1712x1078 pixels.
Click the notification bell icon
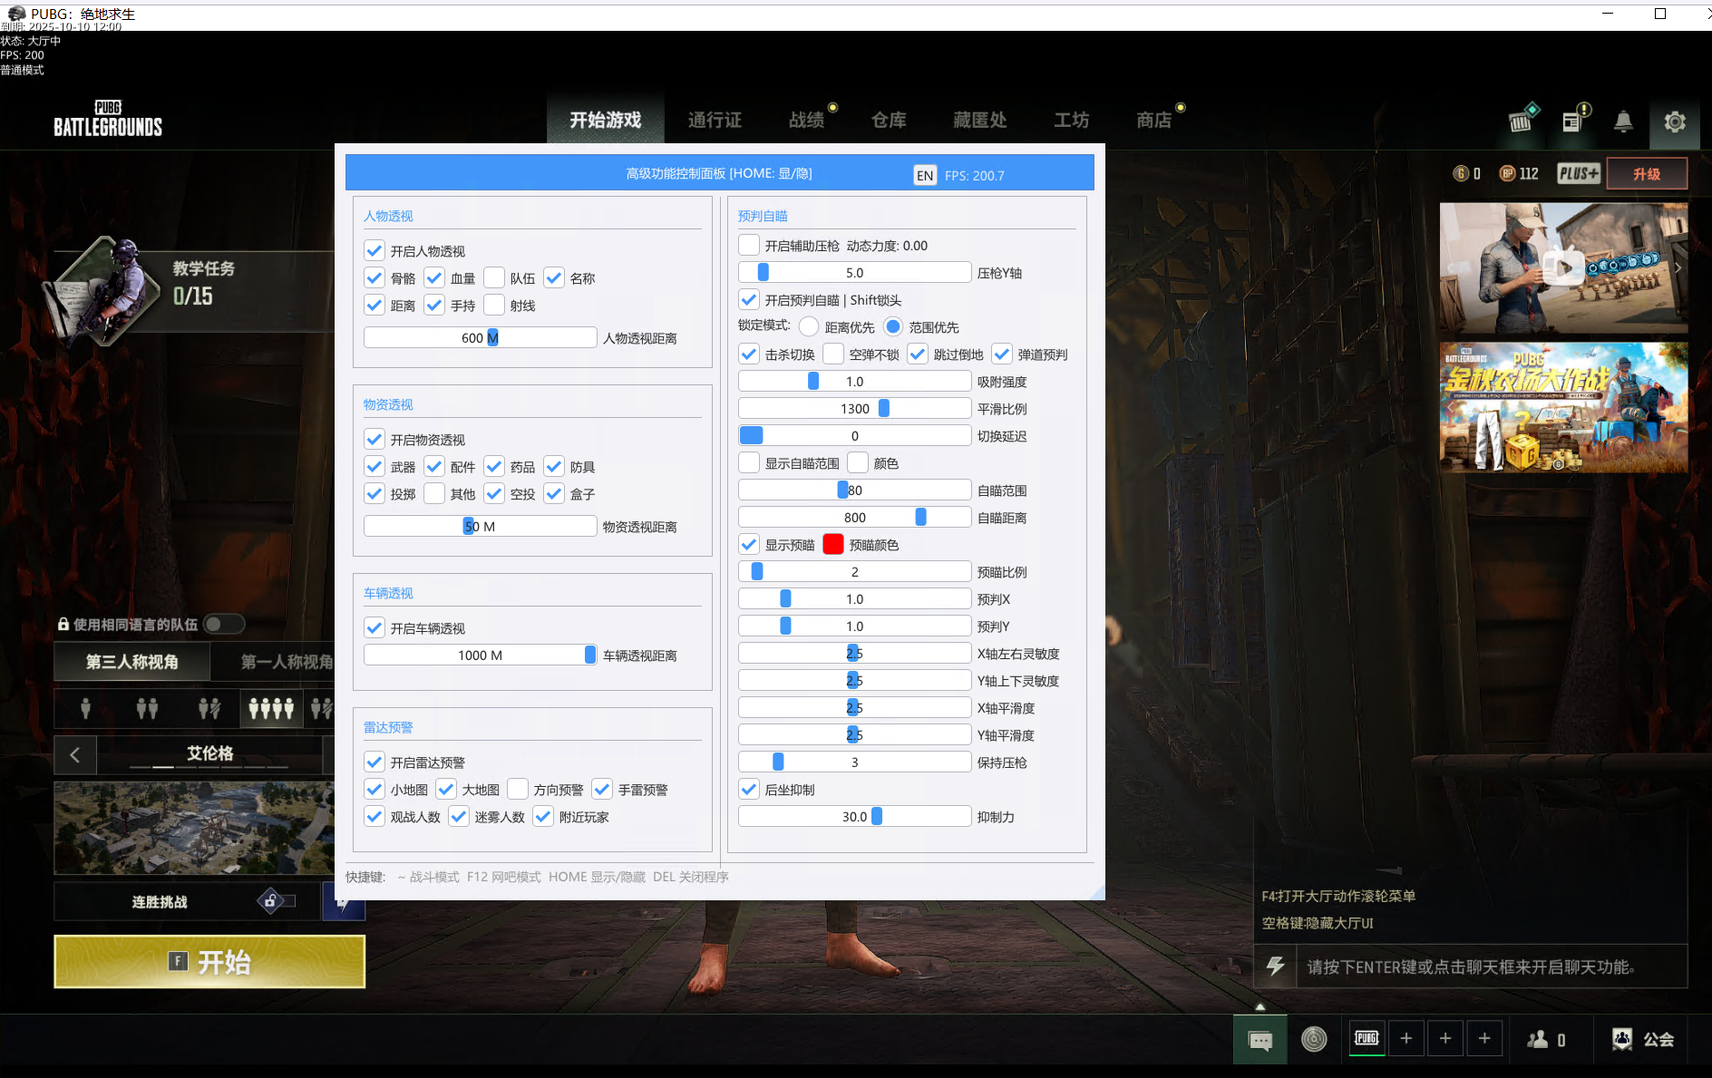1623,121
